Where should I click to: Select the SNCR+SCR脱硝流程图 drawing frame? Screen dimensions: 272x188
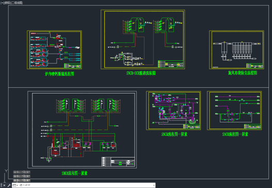pyautogui.click(x=143, y=39)
